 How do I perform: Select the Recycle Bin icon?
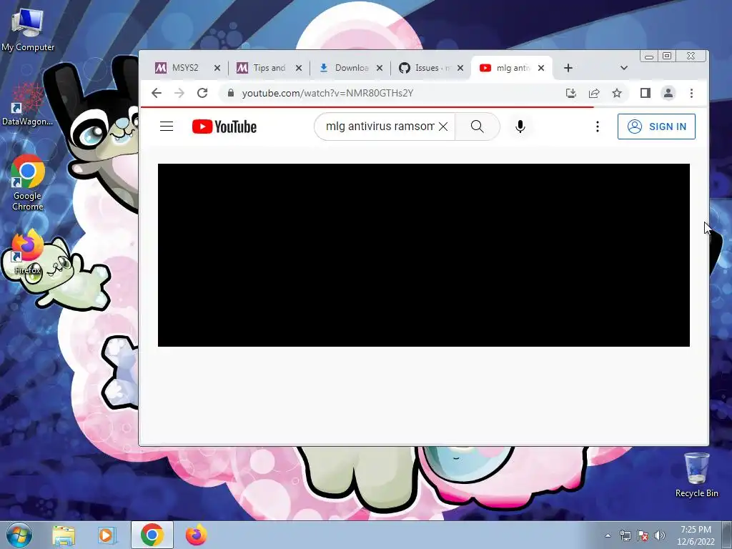coord(696,475)
